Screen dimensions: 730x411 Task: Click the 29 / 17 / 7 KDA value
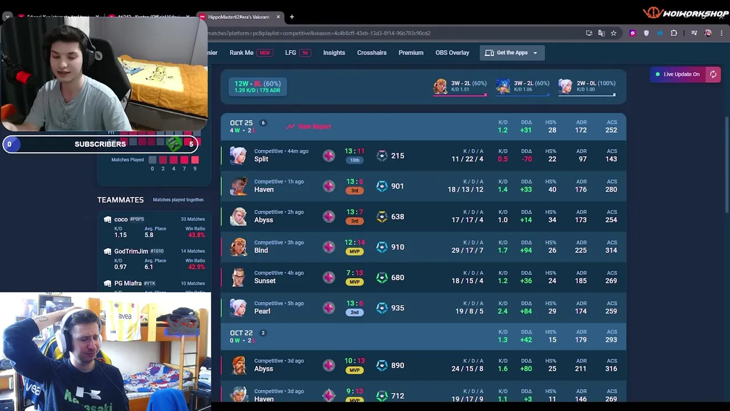[x=467, y=251]
